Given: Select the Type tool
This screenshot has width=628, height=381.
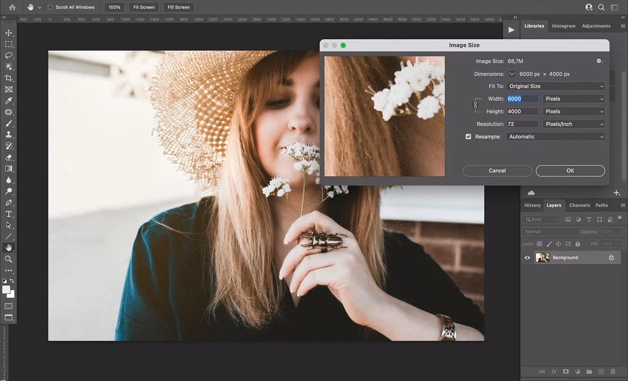Looking at the screenshot, I should tap(9, 214).
